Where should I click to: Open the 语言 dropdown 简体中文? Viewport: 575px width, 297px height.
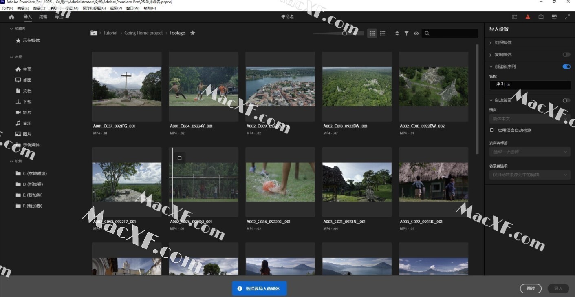coord(530,119)
